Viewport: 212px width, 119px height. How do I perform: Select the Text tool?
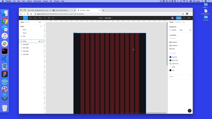(45, 18)
